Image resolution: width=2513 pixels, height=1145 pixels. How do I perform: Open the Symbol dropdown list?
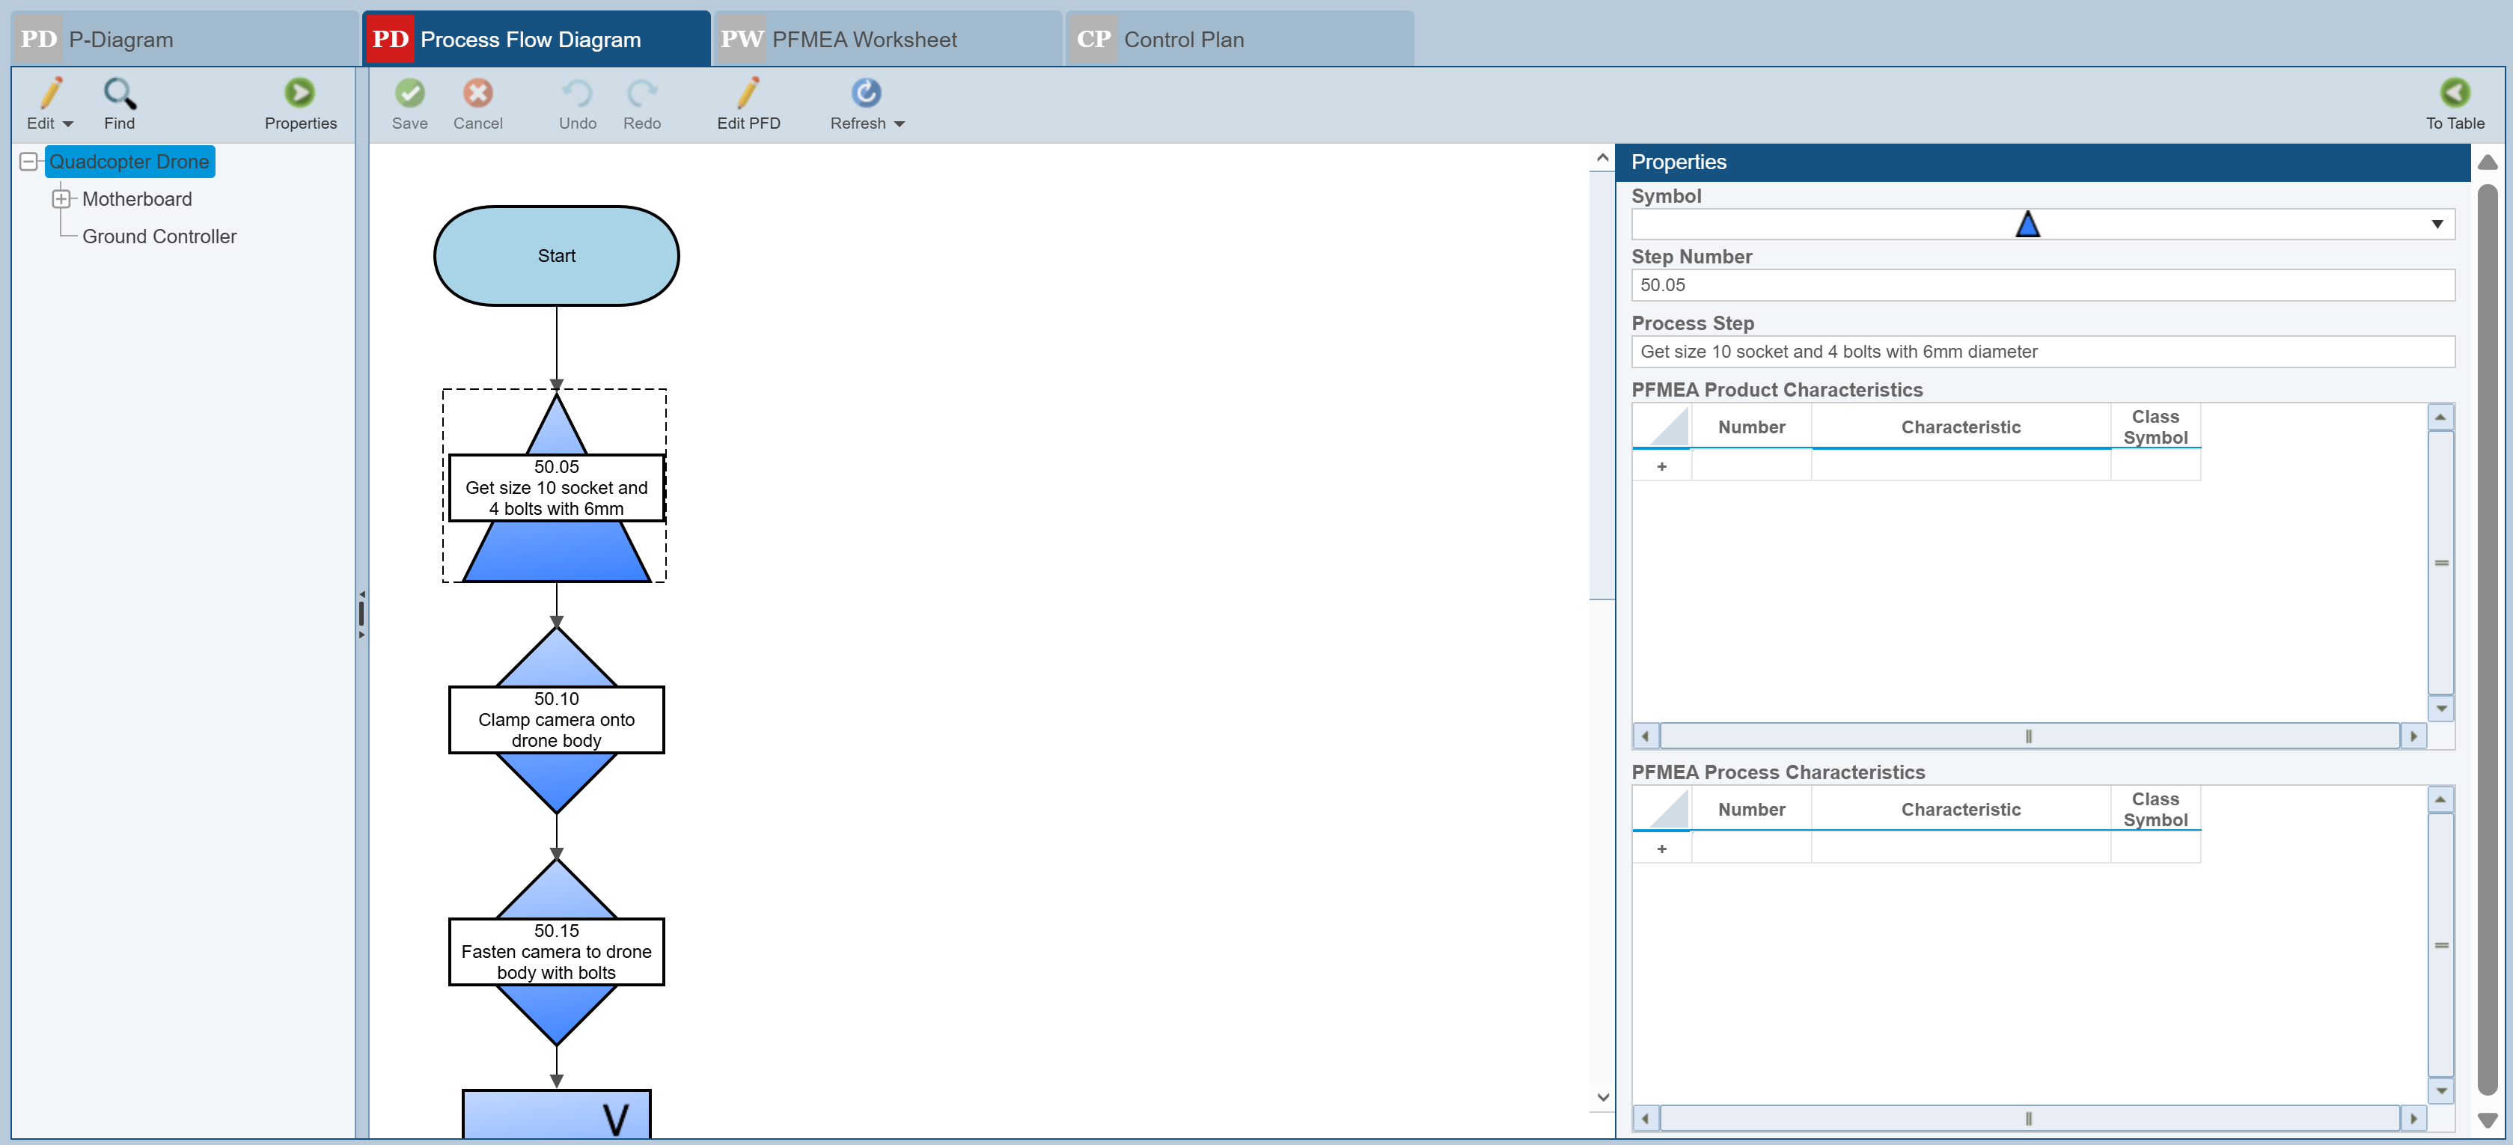click(x=2436, y=225)
